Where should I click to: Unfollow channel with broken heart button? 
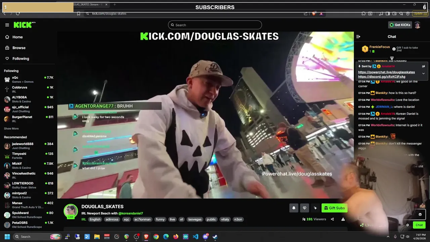304,208
